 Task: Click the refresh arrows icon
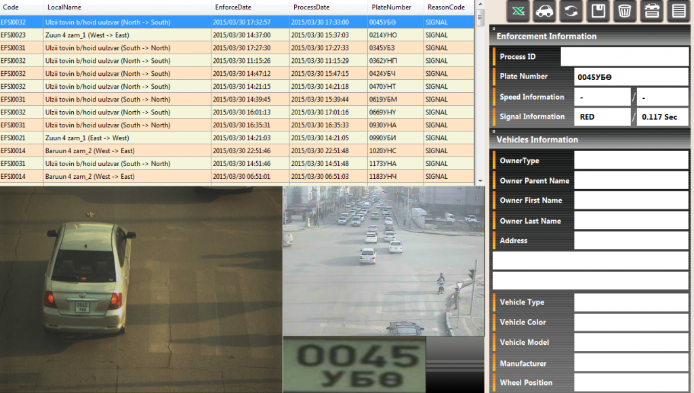(x=571, y=11)
